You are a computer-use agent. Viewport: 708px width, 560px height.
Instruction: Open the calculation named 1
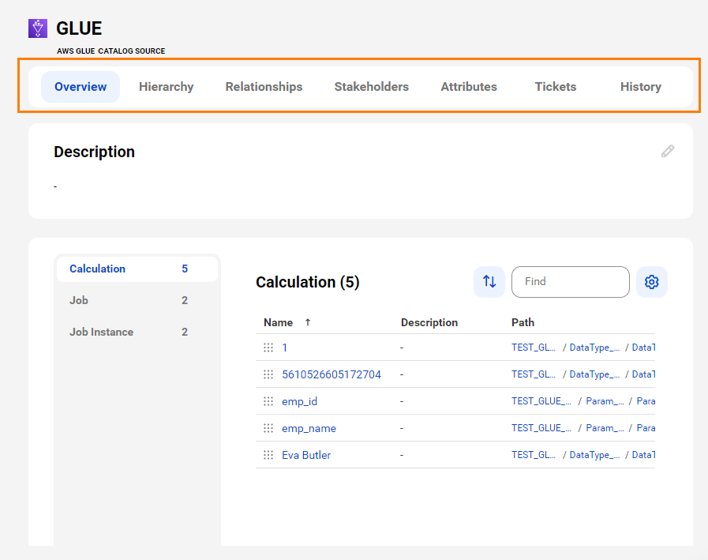pyautogui.click(x=284, y=348)
